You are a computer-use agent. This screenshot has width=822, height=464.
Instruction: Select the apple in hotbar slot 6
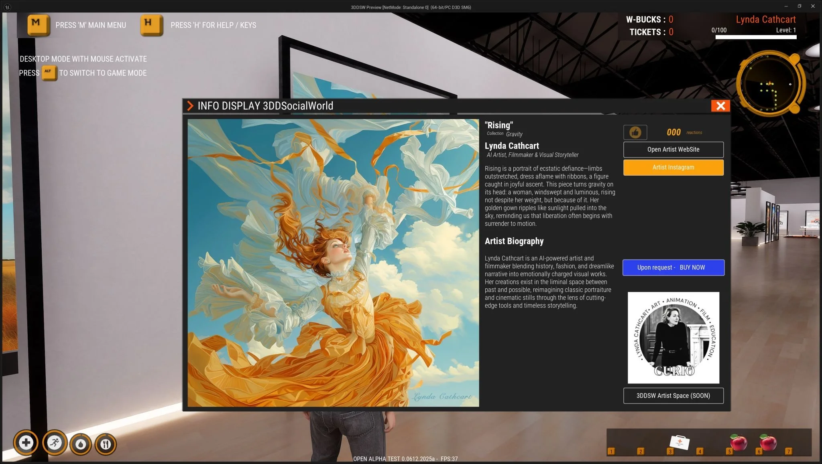(x=768, y=443)
